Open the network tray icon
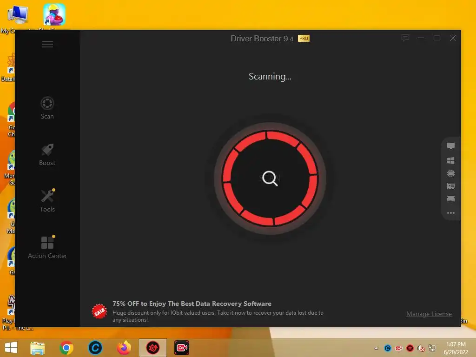This screenshot has height=357, width=476. [x=432, y=348]
